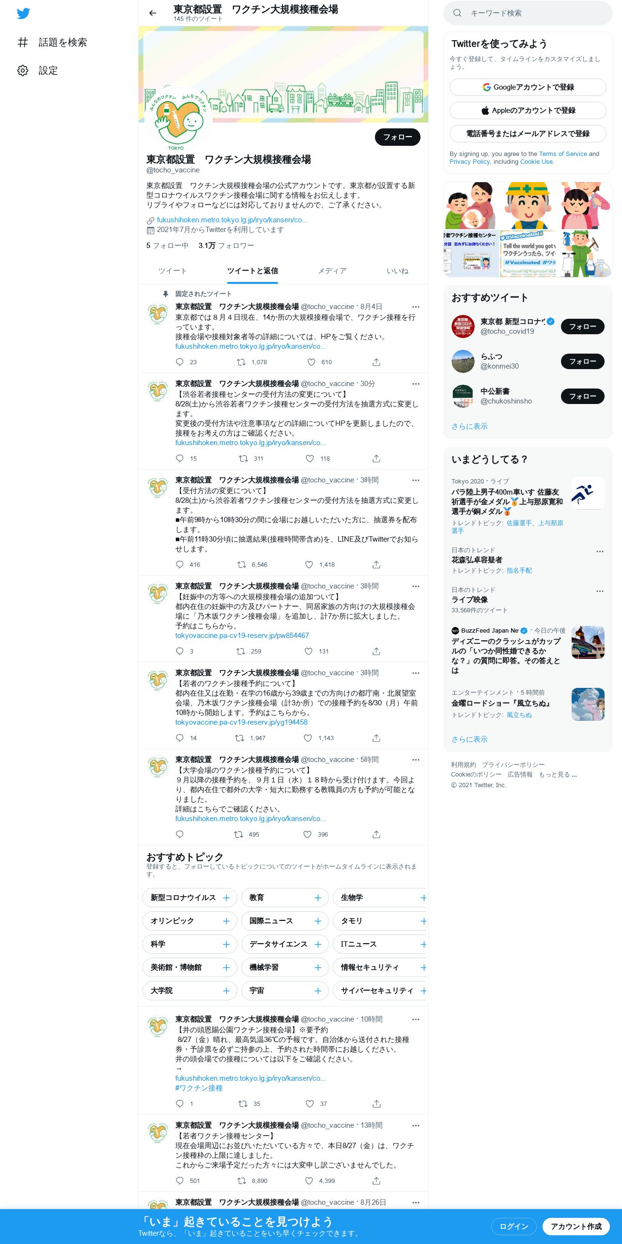Go back with the arrow icon
Viewport: 622px width, 1244px height.
(153, 13)
